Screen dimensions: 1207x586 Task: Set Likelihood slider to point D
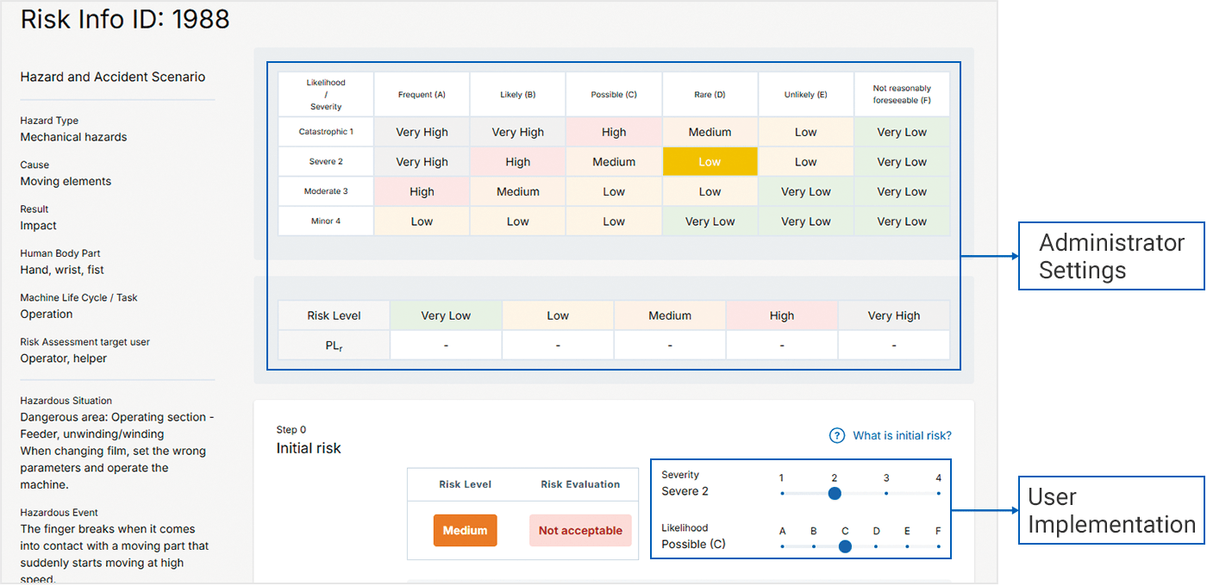pyautogui.click(x=876, y=546)
